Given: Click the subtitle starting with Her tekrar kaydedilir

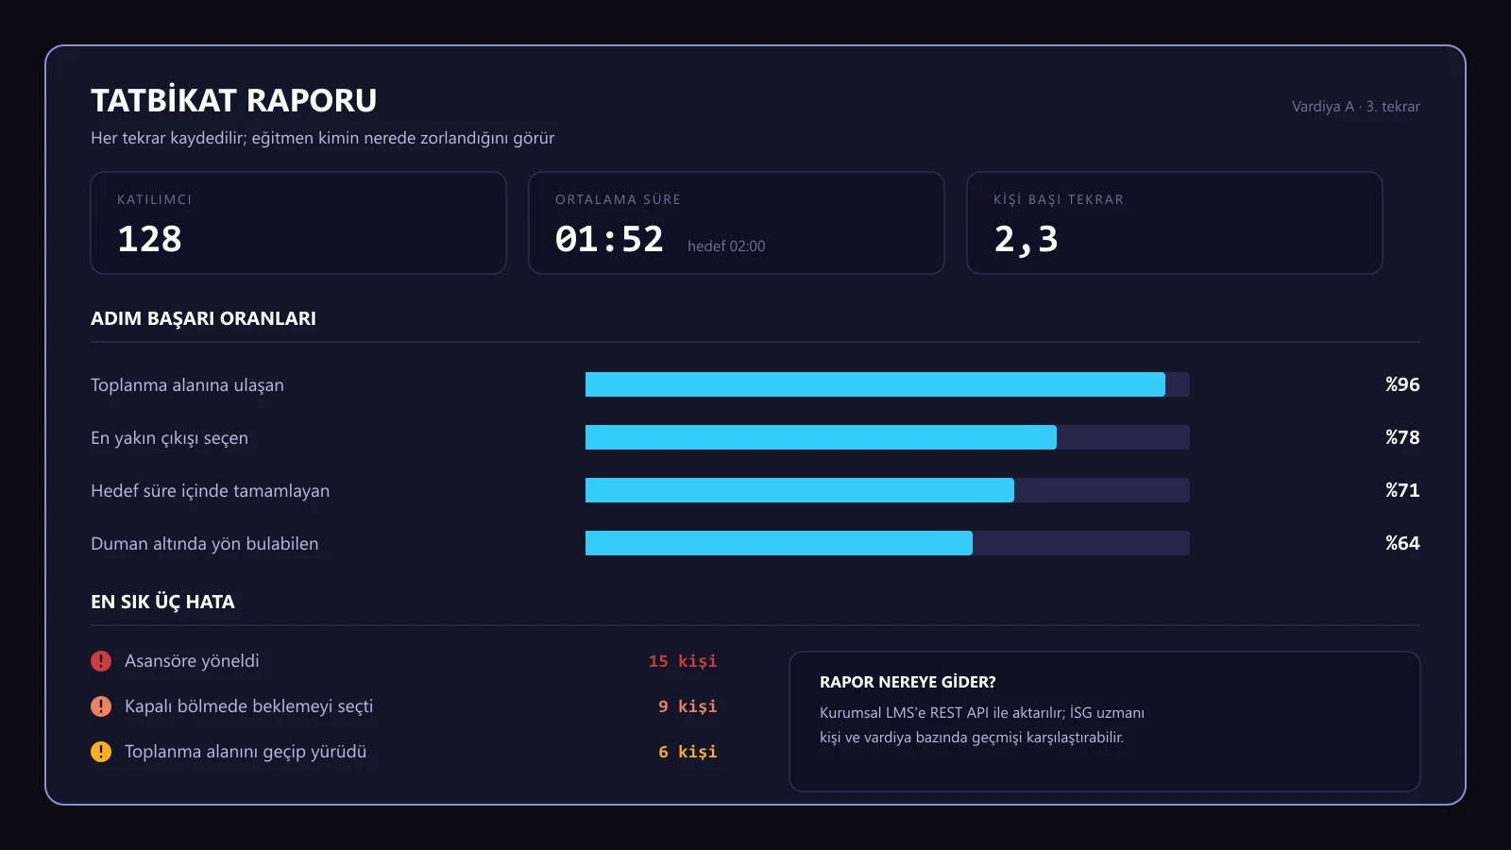Looking at the screenshot, I should pos(322,138).
